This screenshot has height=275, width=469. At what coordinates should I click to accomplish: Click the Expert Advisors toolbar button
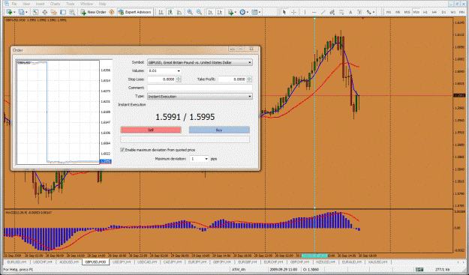click(x=134, y=12)
